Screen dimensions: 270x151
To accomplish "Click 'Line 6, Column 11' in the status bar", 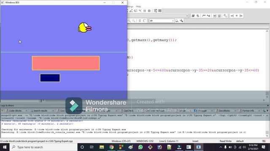I will tap(169, 141).
